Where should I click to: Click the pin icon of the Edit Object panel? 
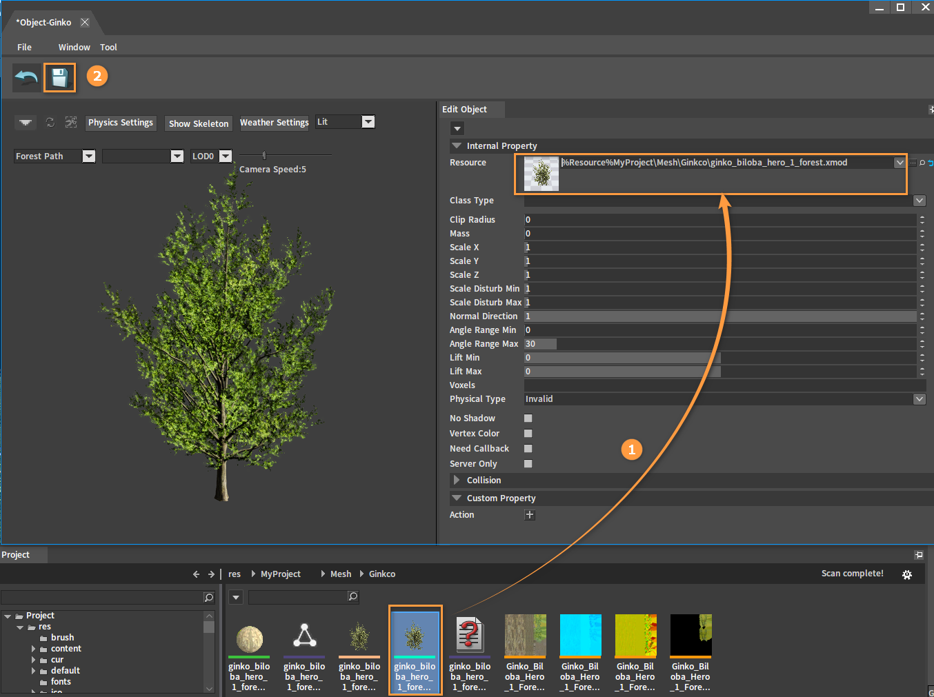pos(931,109)
